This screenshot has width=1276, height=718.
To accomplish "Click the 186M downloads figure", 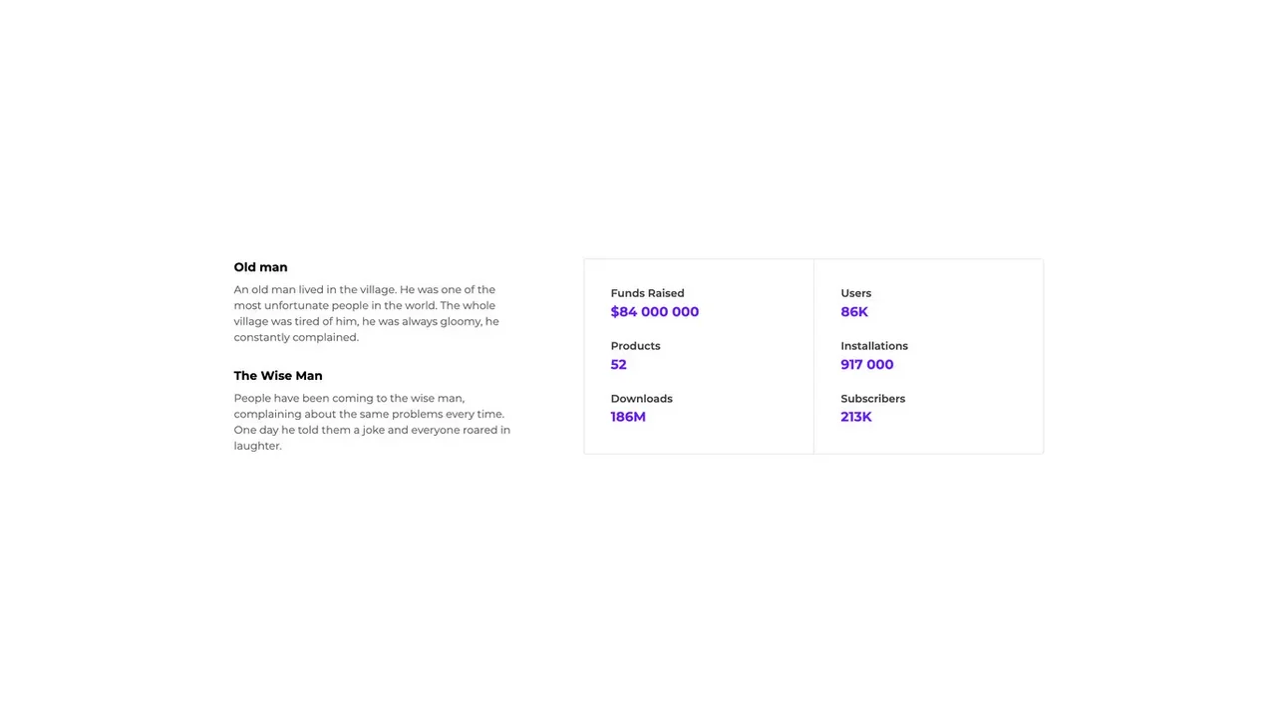I will pos(628,417).
